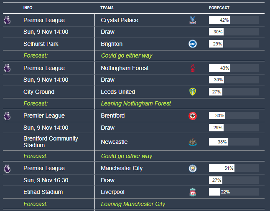Click the Brighton club crest

click(x=192, y=44)
